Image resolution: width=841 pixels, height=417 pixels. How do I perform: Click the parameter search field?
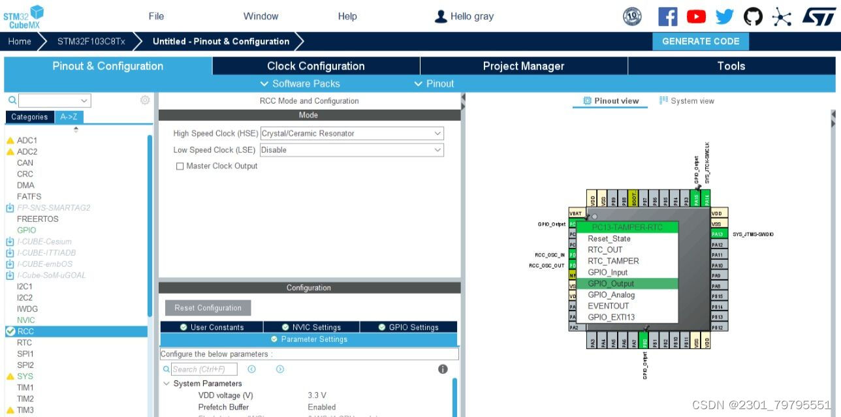pos(204,369)
